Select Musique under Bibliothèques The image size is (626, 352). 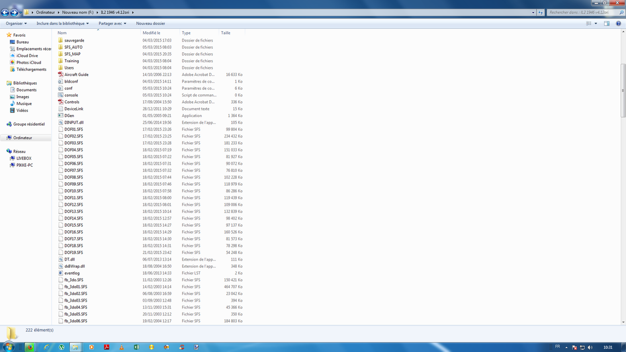(24, 104)
